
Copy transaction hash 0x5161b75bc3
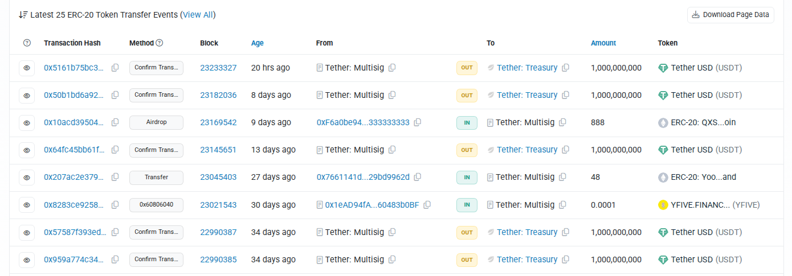[115, 68]
